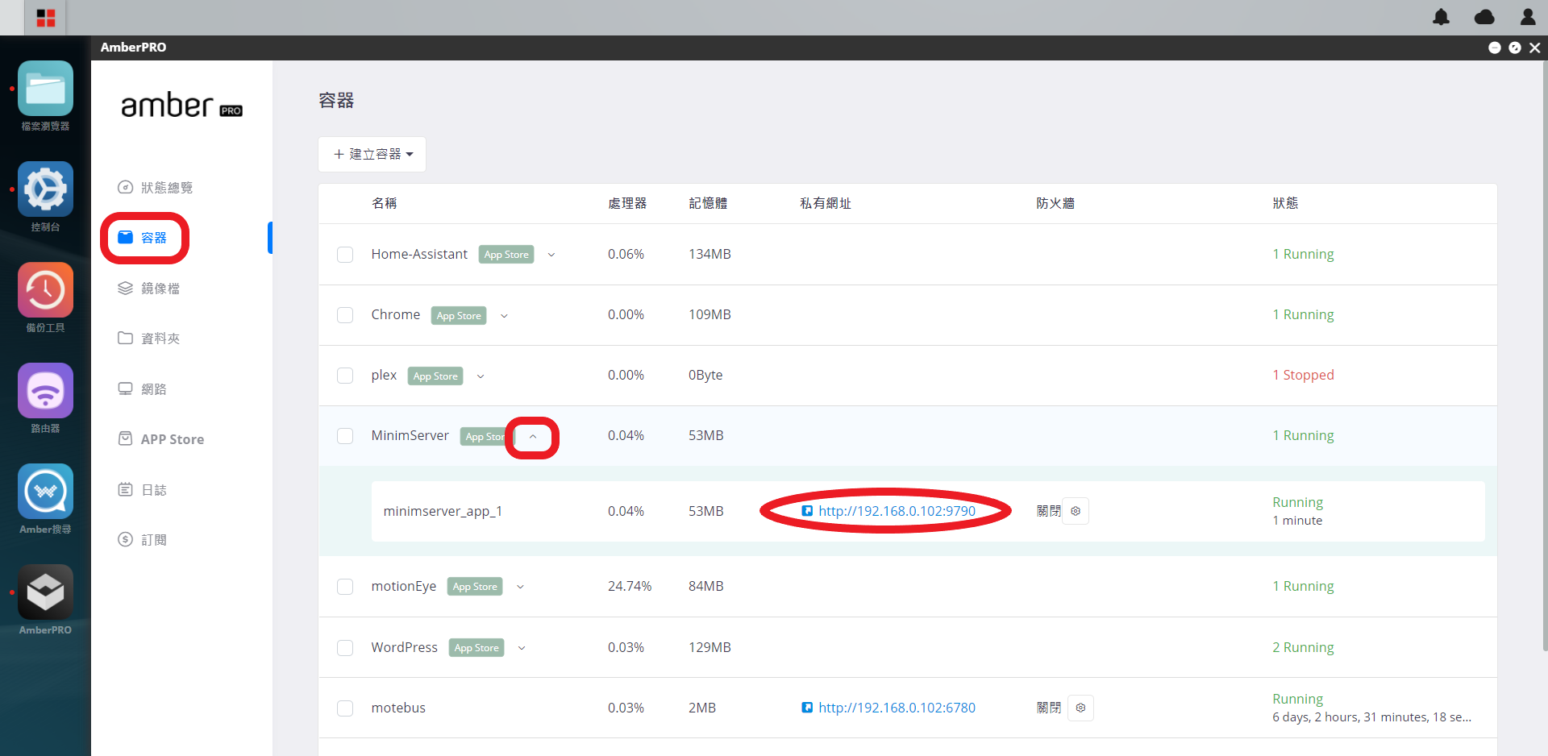Screen dimensions: 1548x756
Task: Open the 路由器 router app
Action: pyautogui.click(x=45, y=391)
